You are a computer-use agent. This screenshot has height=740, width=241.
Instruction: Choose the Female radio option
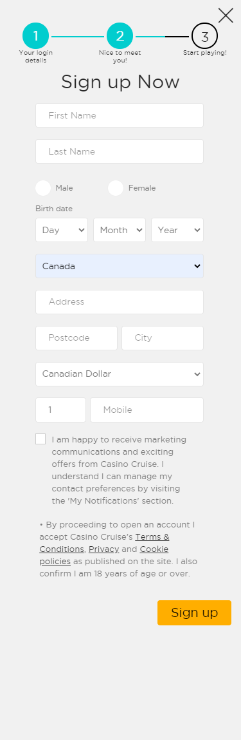(x=116, y=188)
